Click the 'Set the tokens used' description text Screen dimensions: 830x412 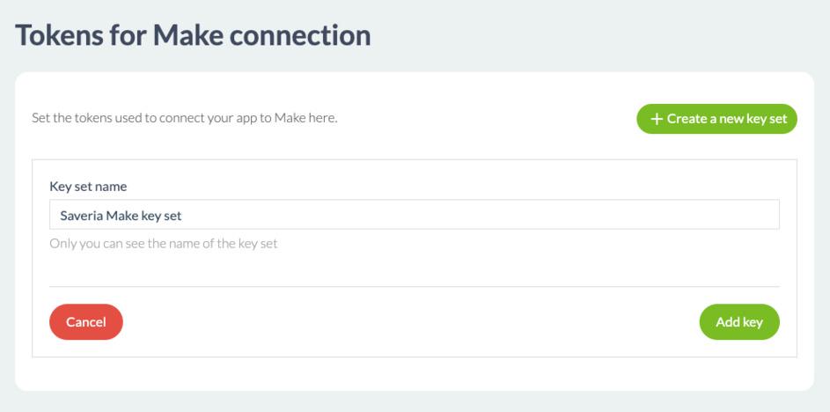click(x=184, y=118)
